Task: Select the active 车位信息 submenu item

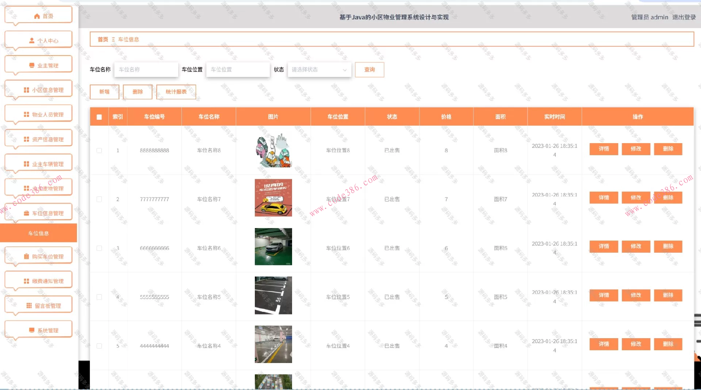Action: point(38,233)
